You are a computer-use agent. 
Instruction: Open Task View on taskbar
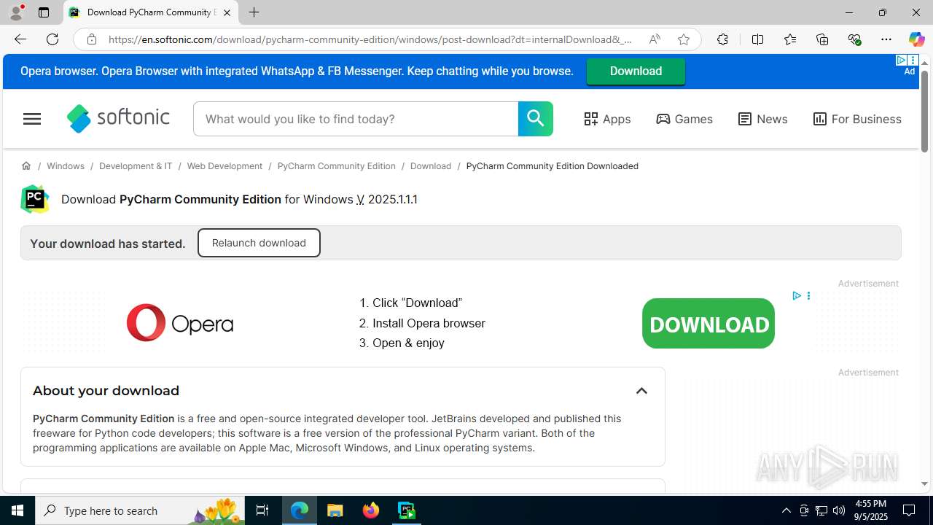click(x=262, y=510)
